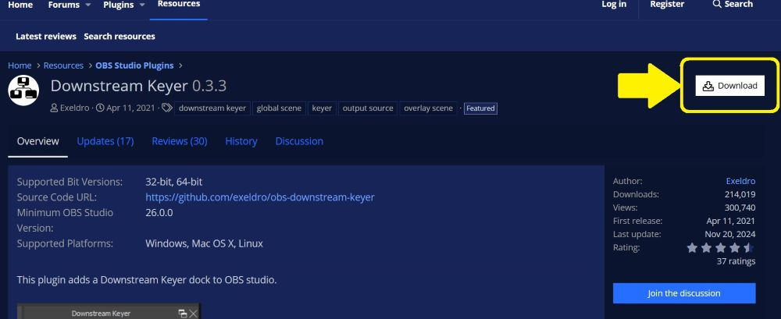
Task: Click the Join the discussion button
Action: tap(684, 293)
